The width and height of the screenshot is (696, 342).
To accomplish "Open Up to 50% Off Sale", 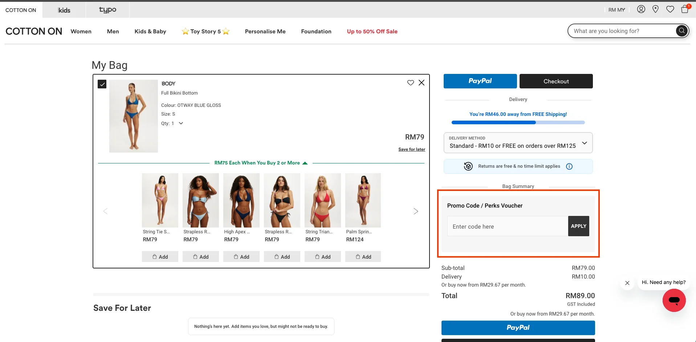I will click(x=372, y=32).
